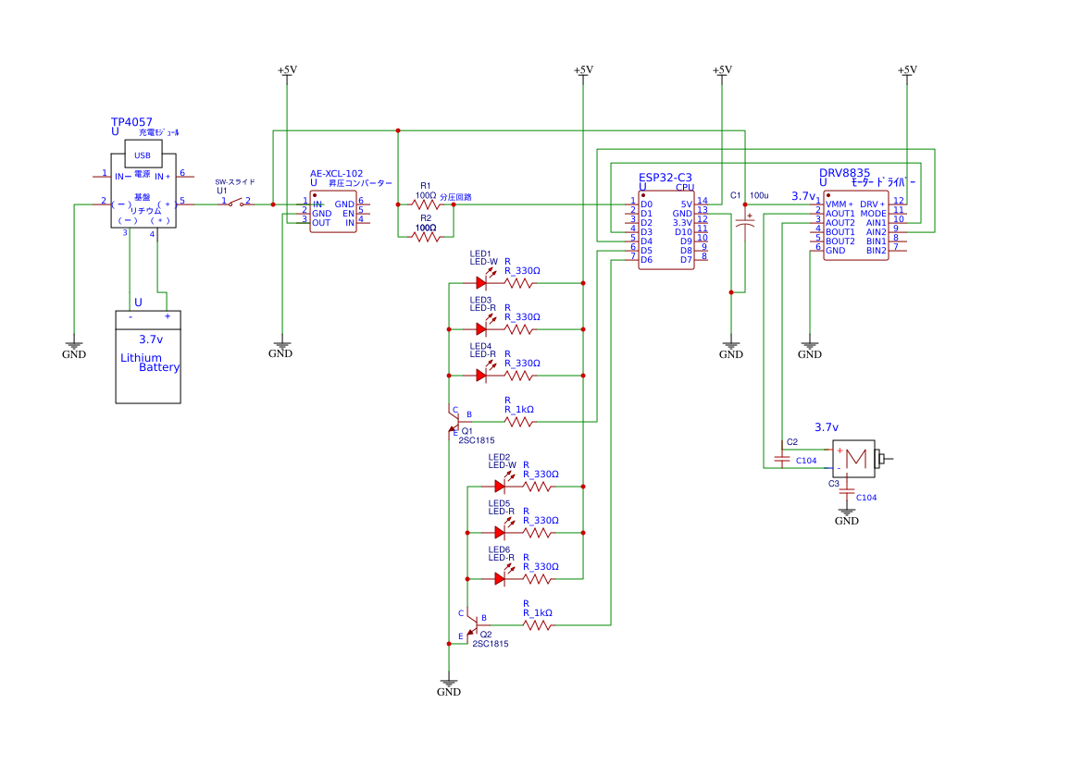Select the C104 label next to C2
This screenshot has width=1082, height=765.
point(806,460)
